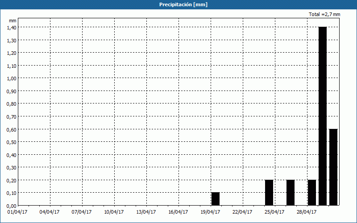Click the y-axis value 1,20

click(11, 53)
